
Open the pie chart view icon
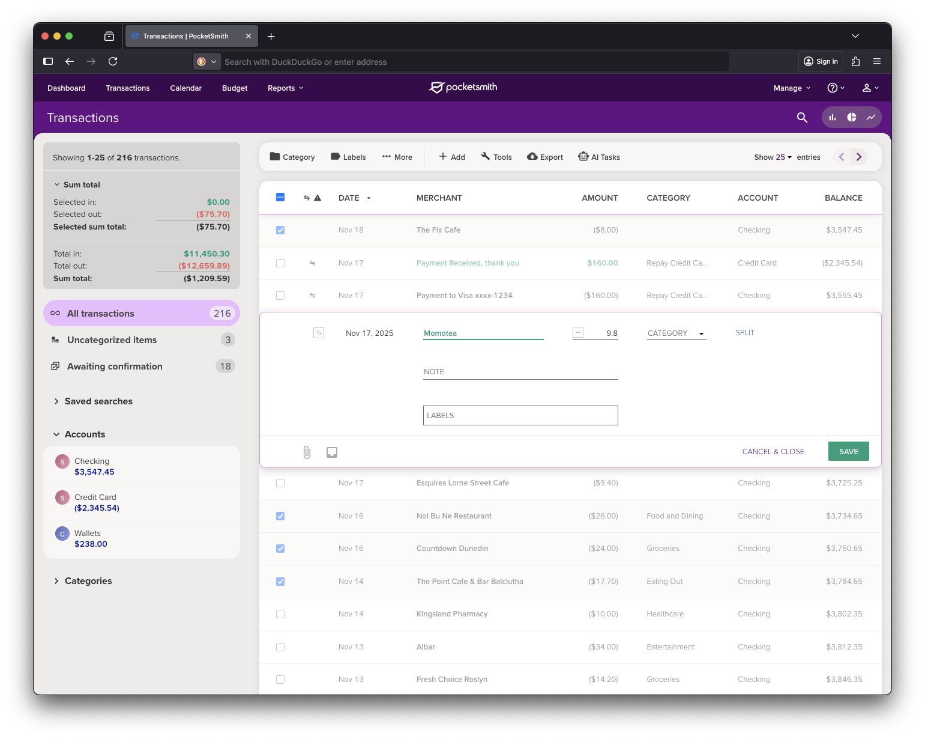pyautogui.click(x=852, y=118)
